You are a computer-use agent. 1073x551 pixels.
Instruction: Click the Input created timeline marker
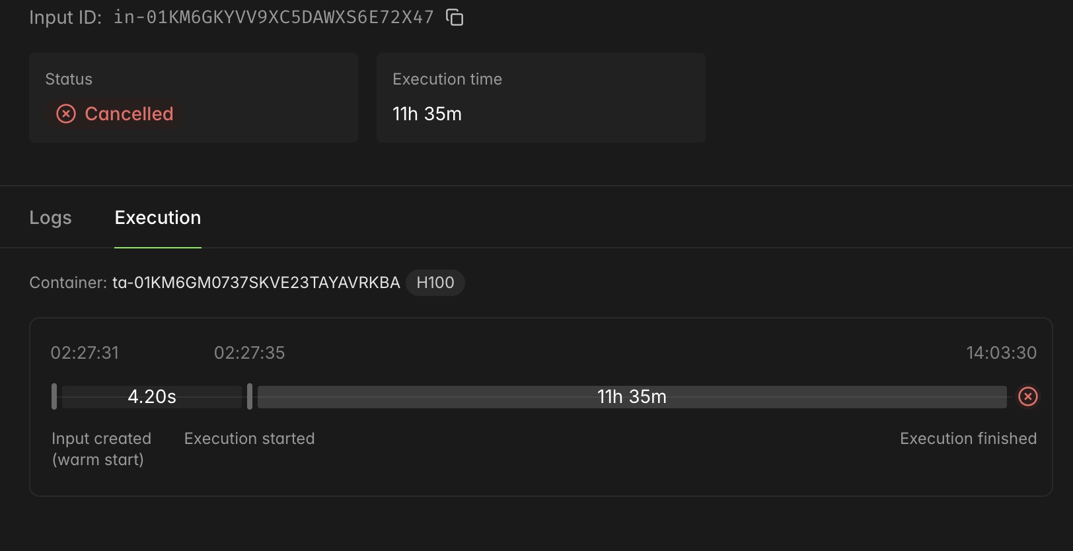coord(54,396)
